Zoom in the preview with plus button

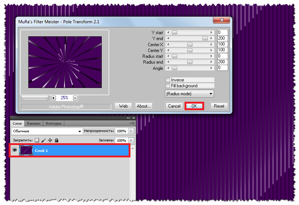coord(53,98)
